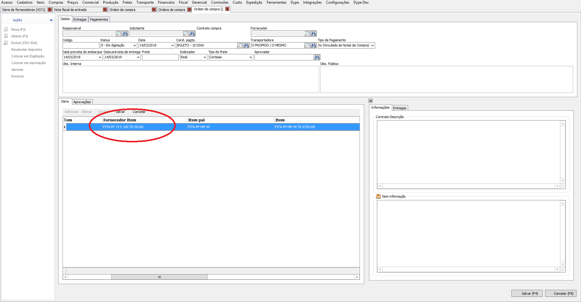Click the Excluir (Ctrl+Del) icon
Viewport: 581px width, 302px height.
click(x=6, y=43)
